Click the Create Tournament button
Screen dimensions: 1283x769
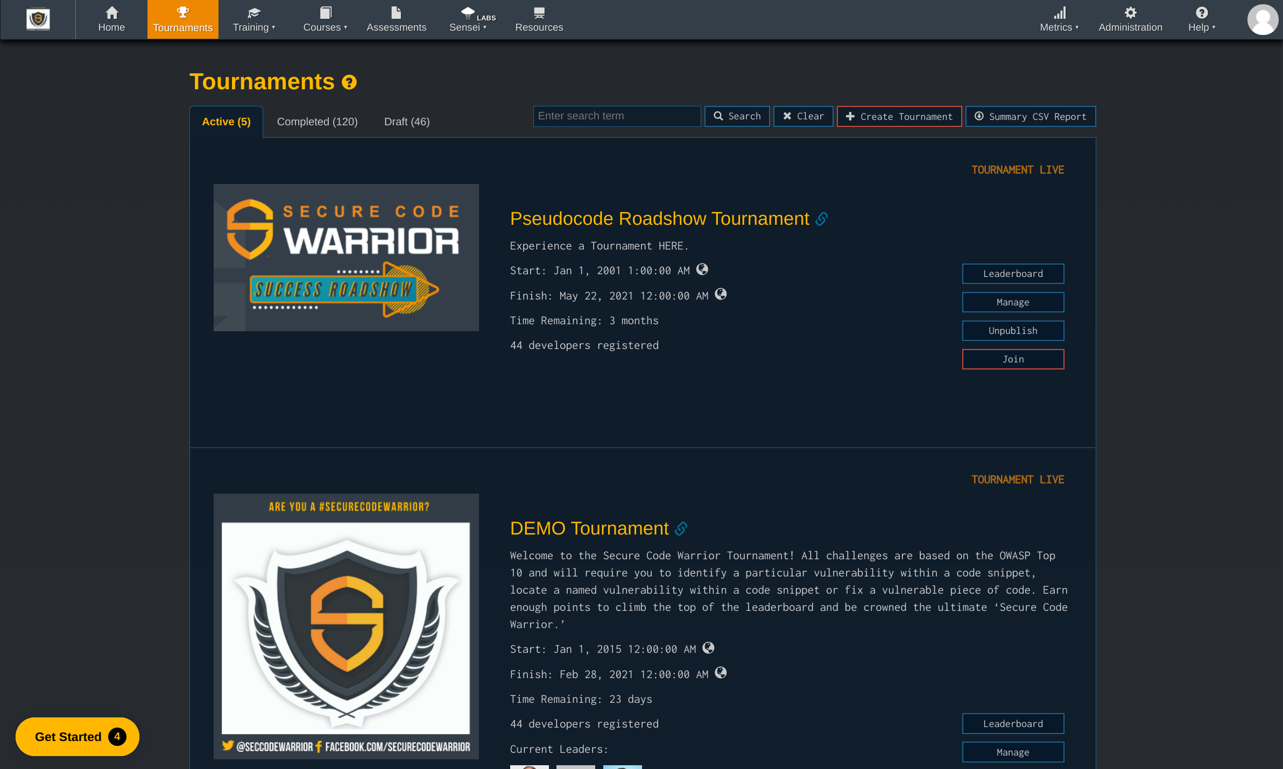[899, 116]
